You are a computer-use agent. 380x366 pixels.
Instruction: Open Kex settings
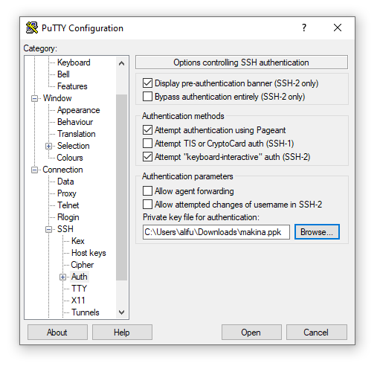point(78,241)
